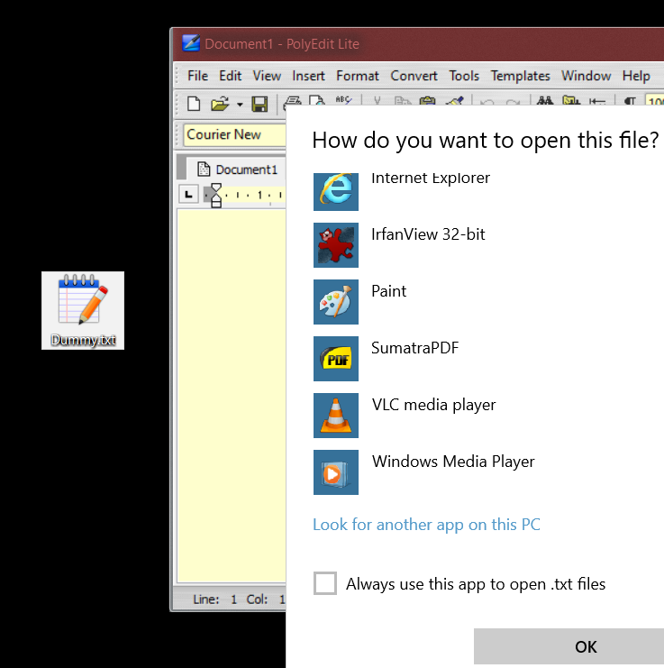Click the New document icon in PolyEdit toolbar
This screenshot has height=668, width=664.
click(194, 104)
